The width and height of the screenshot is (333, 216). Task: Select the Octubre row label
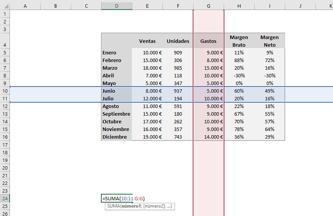pyautogui.click(x=117, y=121)
